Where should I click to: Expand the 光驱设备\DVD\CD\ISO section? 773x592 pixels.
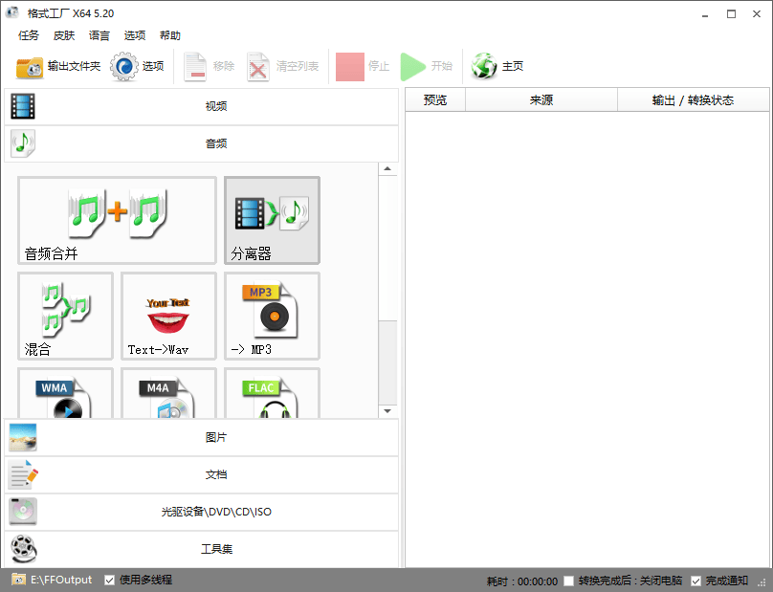click(x=202, y=513)
